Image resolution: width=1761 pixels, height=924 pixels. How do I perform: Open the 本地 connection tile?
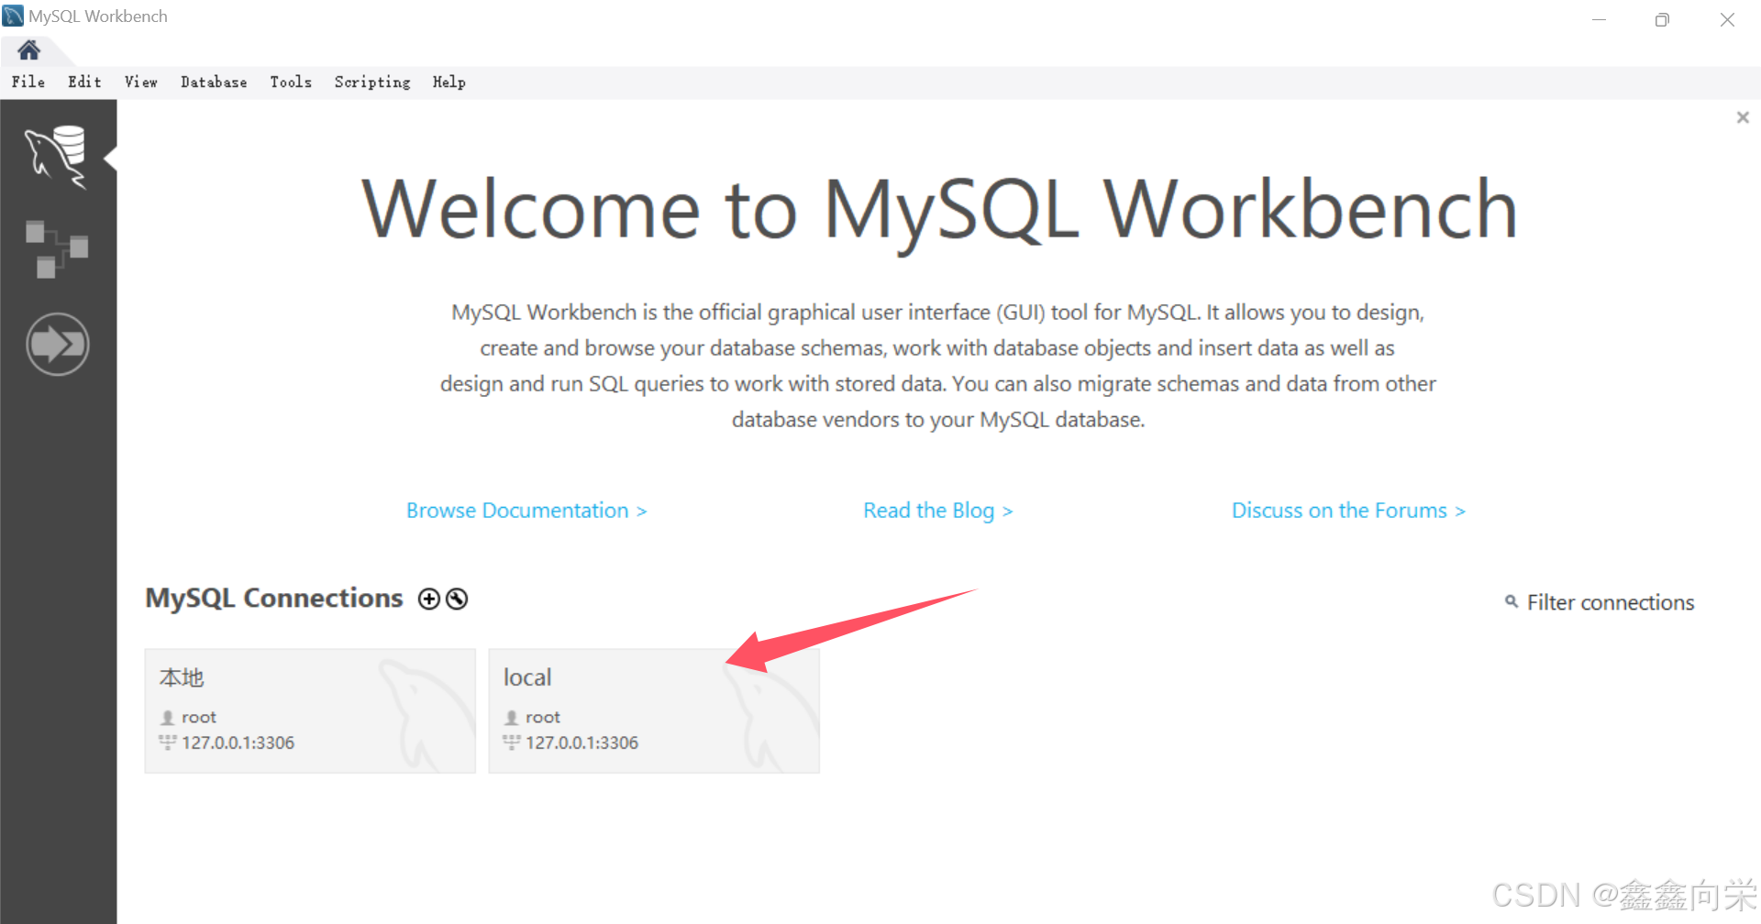[310, 711]
